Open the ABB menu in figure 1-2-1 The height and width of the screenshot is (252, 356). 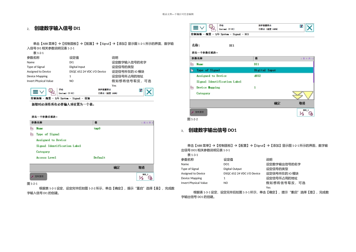(38, 92)
